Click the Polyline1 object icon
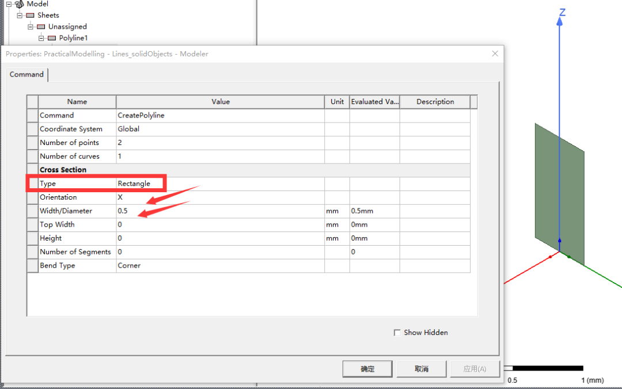The height and width of the screenshot is (389, 622). tap(52, 38)
